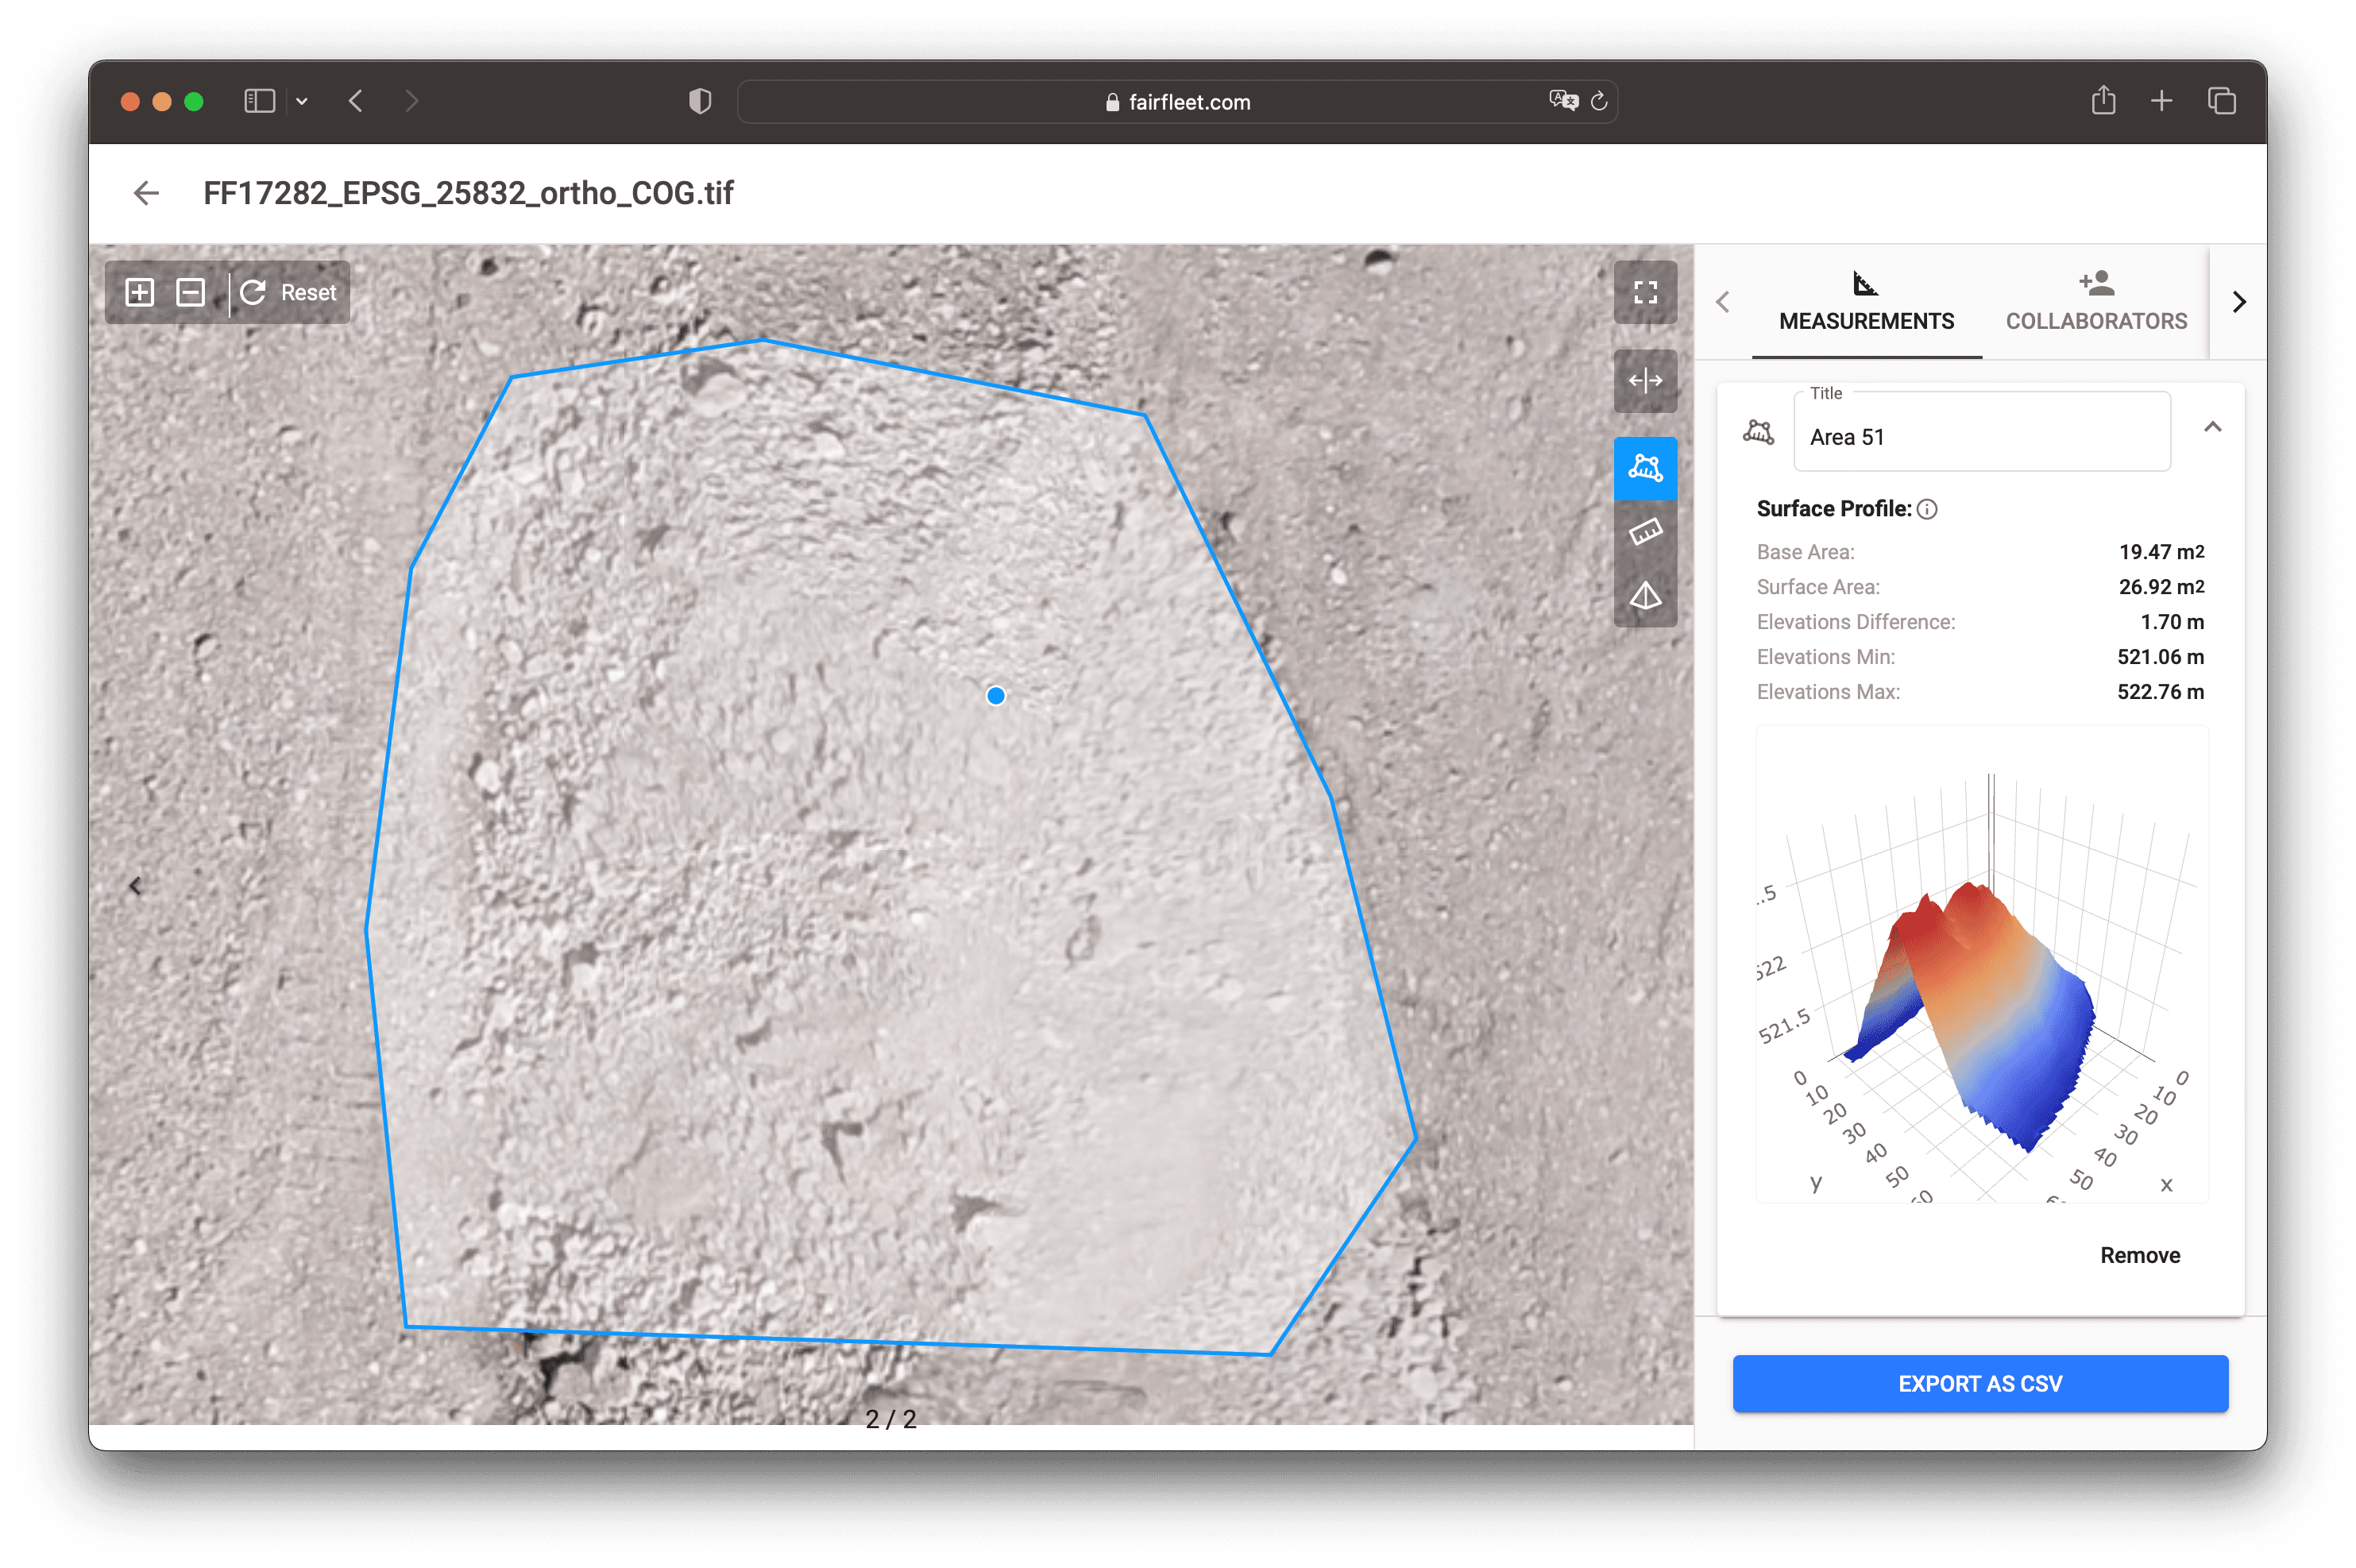
Task: Click the blue polygon center handle
Action: pos(995,696)
